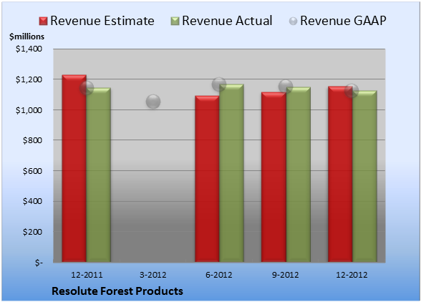This screenshot has height=302, width=421.
Task: Click the red Revenue Estimate legend swatch
Action: pyautogui.click(x=43, y=21)
